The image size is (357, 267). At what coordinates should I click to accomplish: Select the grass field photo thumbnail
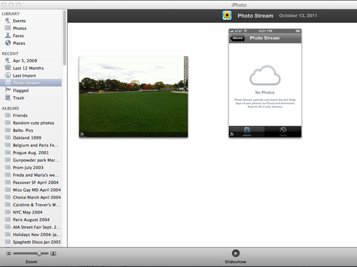(133, 97)
